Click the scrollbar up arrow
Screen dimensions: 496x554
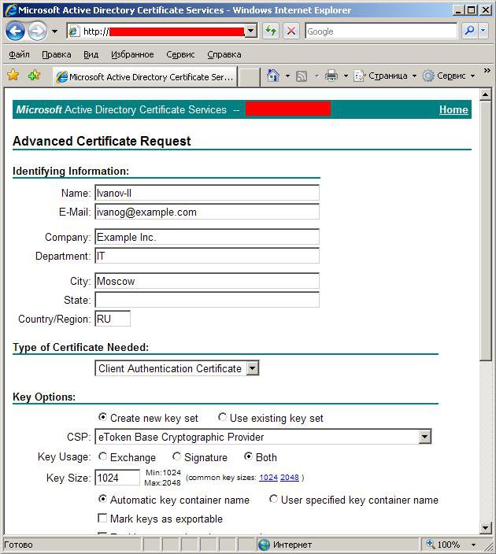coord(486,94)
